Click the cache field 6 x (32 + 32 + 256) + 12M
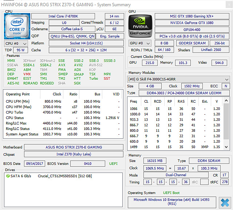 86,50
